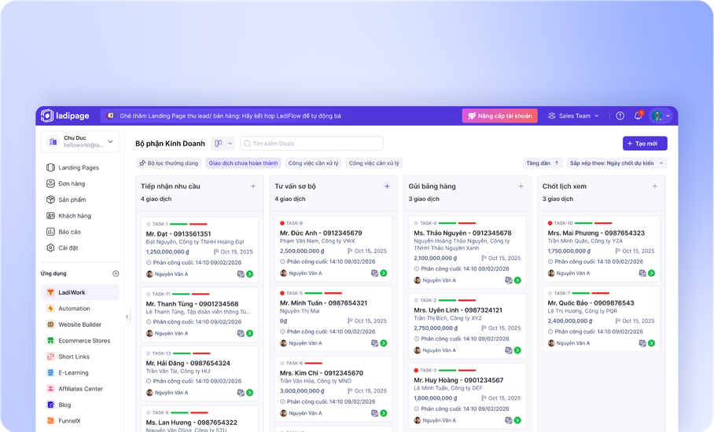Open Mr. Đức Anh - 0912345679 card
This screenshot has width=714, height=432.
[x=333, y=249]
